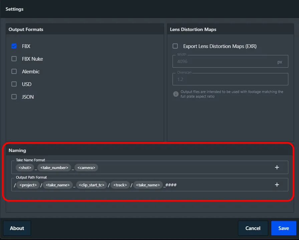The width and height of the screenshot is (299, 240).
Task: Tick the USD checkbox
Action: (14, 84)
